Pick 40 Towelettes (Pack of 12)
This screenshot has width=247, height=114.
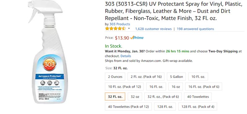pos(128,107)
